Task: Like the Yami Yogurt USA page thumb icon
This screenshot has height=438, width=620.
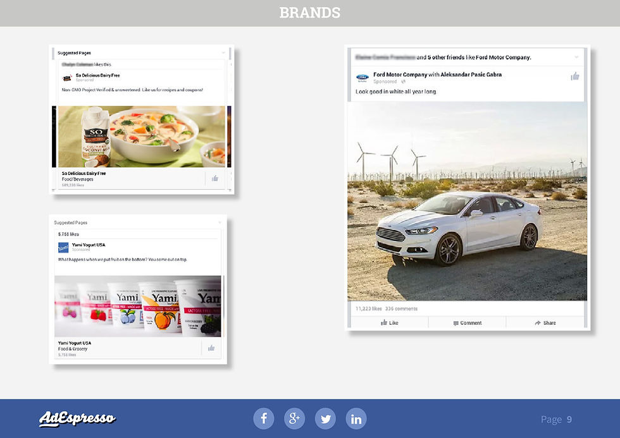Action: coord(211,348)
